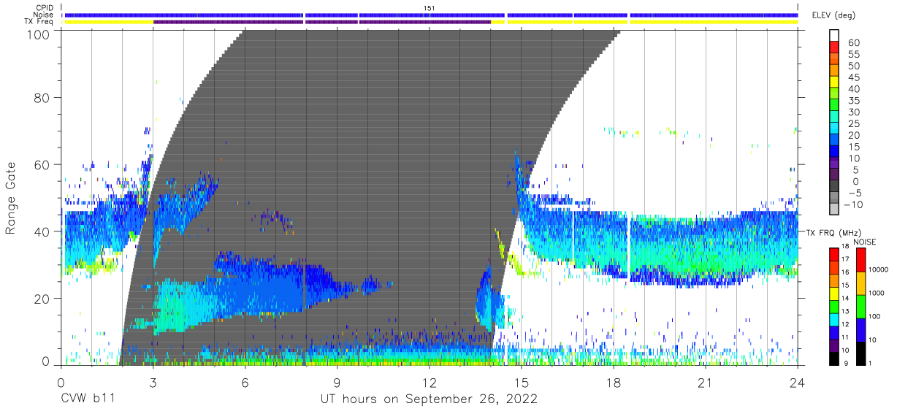Click the '20' tick on Range Gate axis
This screenshot has width=897, height=414.
pos(42,299)
